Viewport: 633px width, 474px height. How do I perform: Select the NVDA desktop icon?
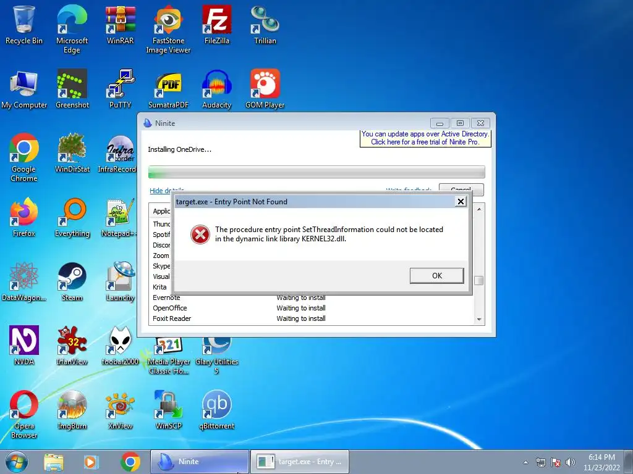click(x=24, y=345)
